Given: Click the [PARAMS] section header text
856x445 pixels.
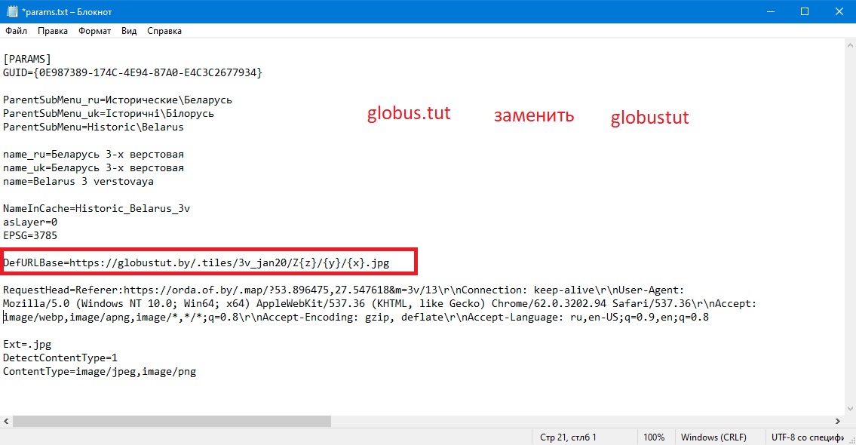Looking at the screenshot, I should coord(27,58).
